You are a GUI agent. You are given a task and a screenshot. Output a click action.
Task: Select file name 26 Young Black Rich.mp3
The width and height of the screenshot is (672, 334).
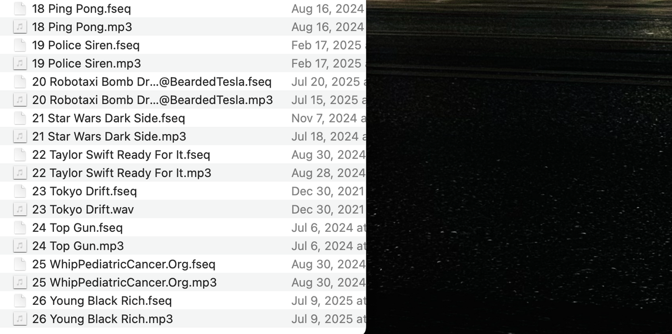(102, 319)
